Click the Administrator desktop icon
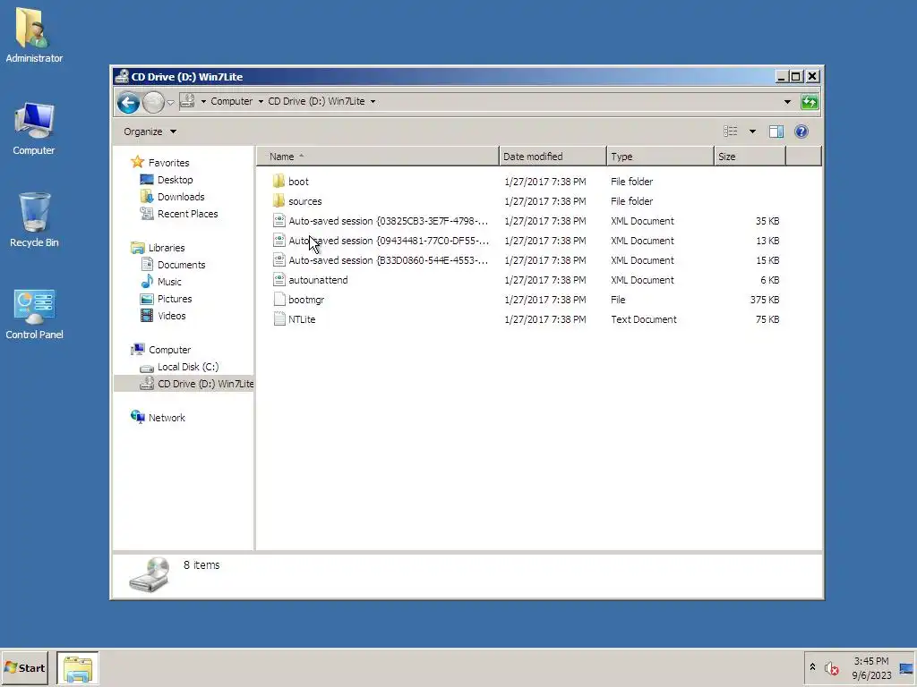The image size is (917, 687). (34, 35)
